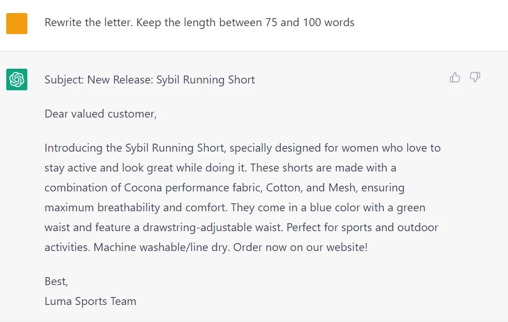Click the "Machine washable/line dry" sentence

click(161, 247)
